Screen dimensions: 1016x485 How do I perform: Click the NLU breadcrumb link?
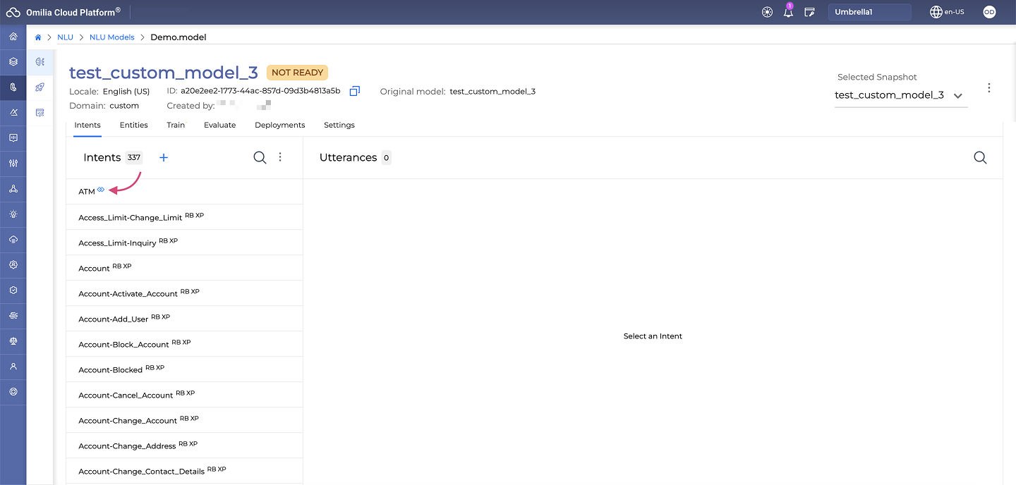pyautogui.click(x=65, y=37)
